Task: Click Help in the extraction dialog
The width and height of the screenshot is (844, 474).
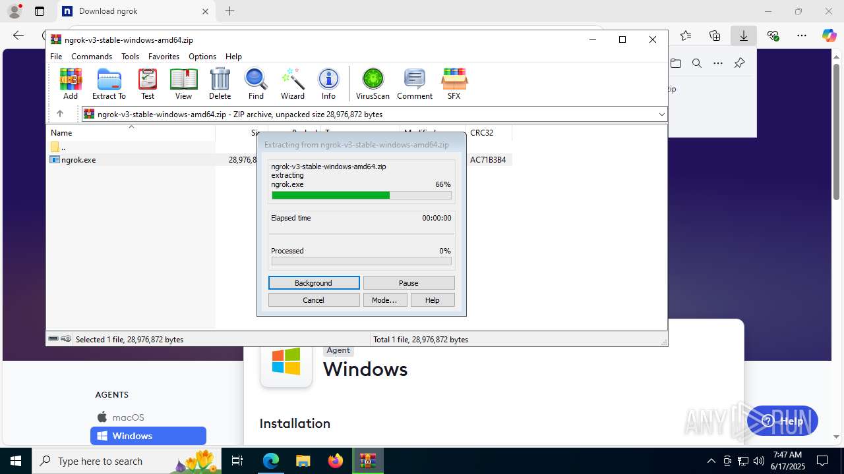Action: pos(433,300)
